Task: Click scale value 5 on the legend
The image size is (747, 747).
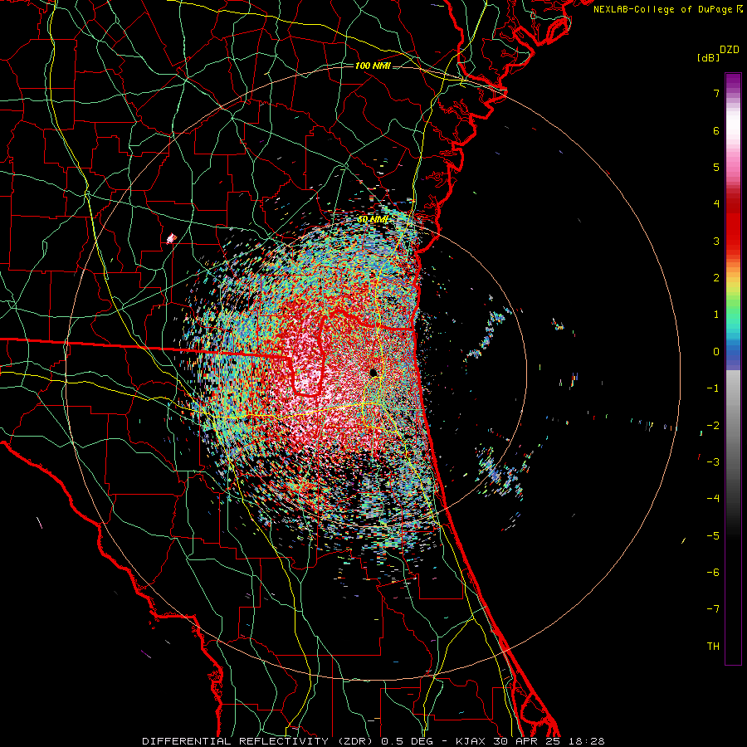Action: 716,167
